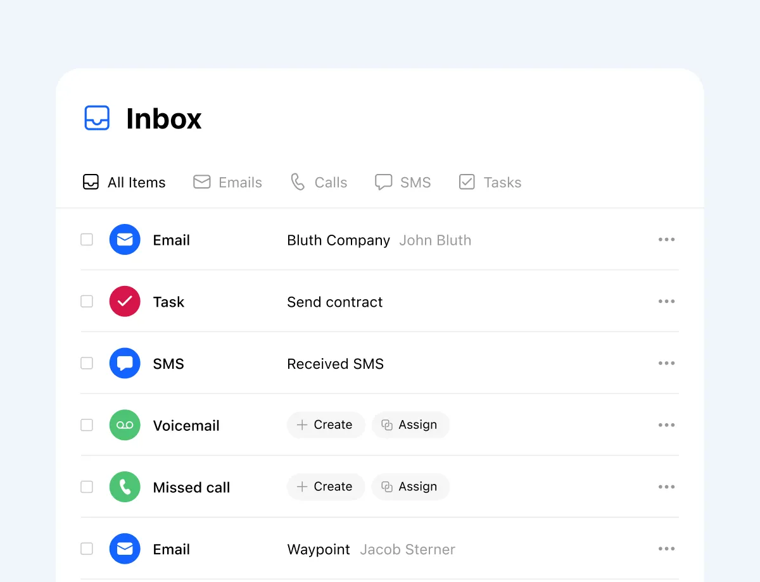Click the Jacob Sterner contact name

[407, 550]
